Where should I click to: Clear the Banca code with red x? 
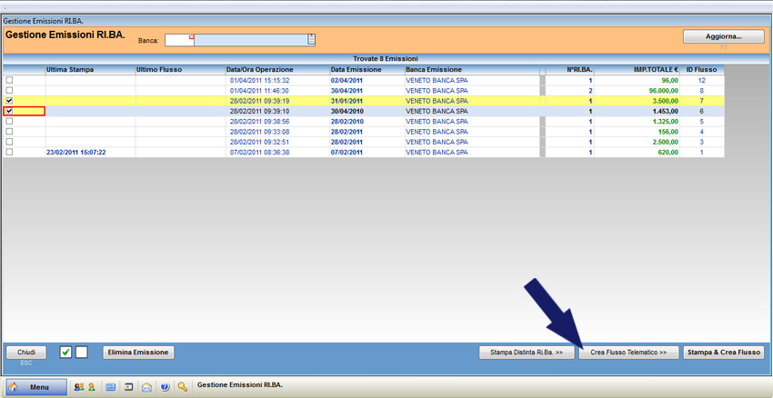point(191,37)
